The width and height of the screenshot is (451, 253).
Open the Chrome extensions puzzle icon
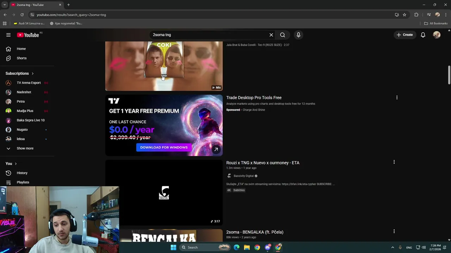[x=416, y=15]
